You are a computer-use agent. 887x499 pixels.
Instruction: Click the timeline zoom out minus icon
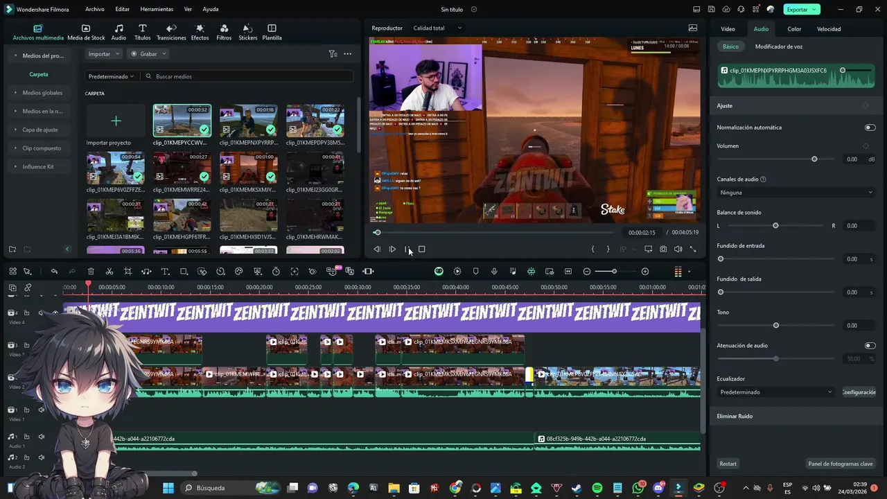(587, 271)
